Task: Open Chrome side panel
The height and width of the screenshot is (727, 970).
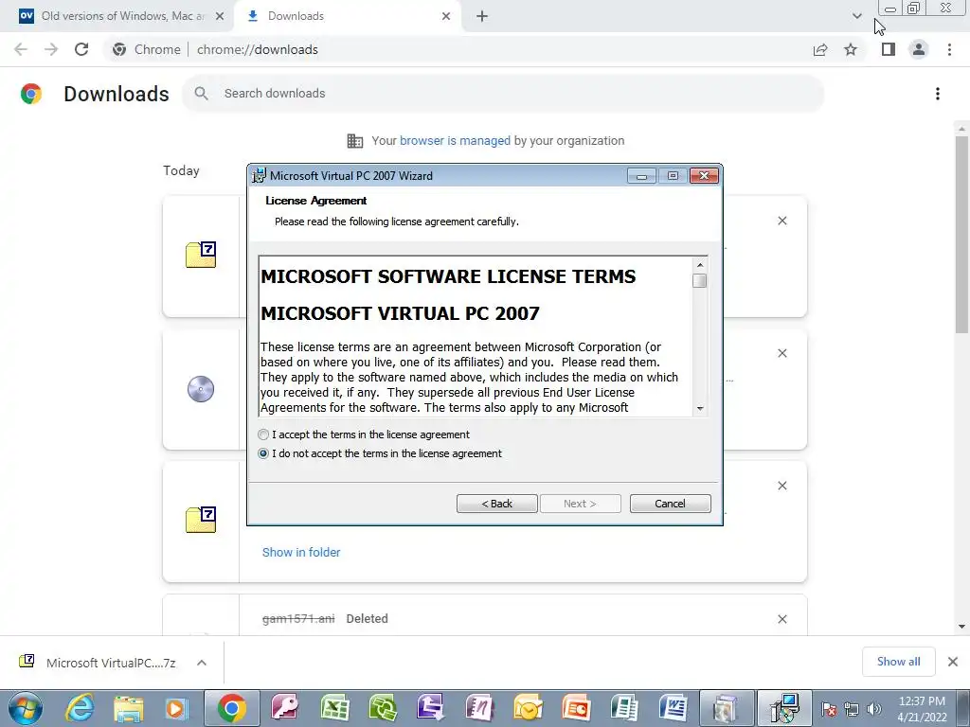Action: (x=889, y=49)
